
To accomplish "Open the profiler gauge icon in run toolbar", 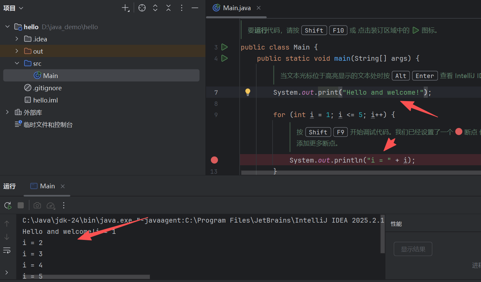I will (51, 205).
